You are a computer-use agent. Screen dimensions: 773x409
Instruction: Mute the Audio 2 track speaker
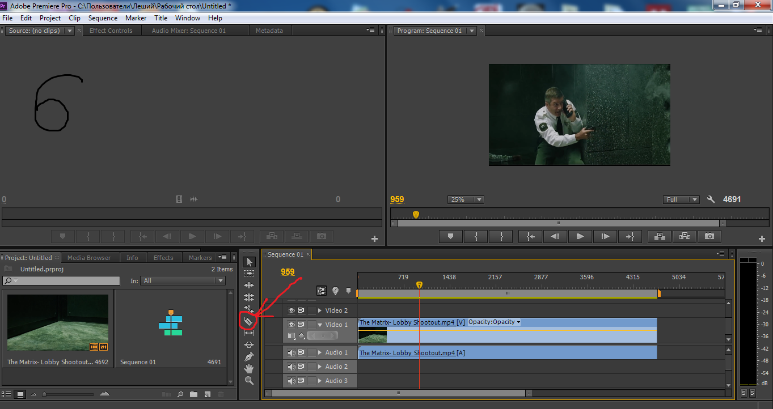pyautogui.click(x=292, y=367)
